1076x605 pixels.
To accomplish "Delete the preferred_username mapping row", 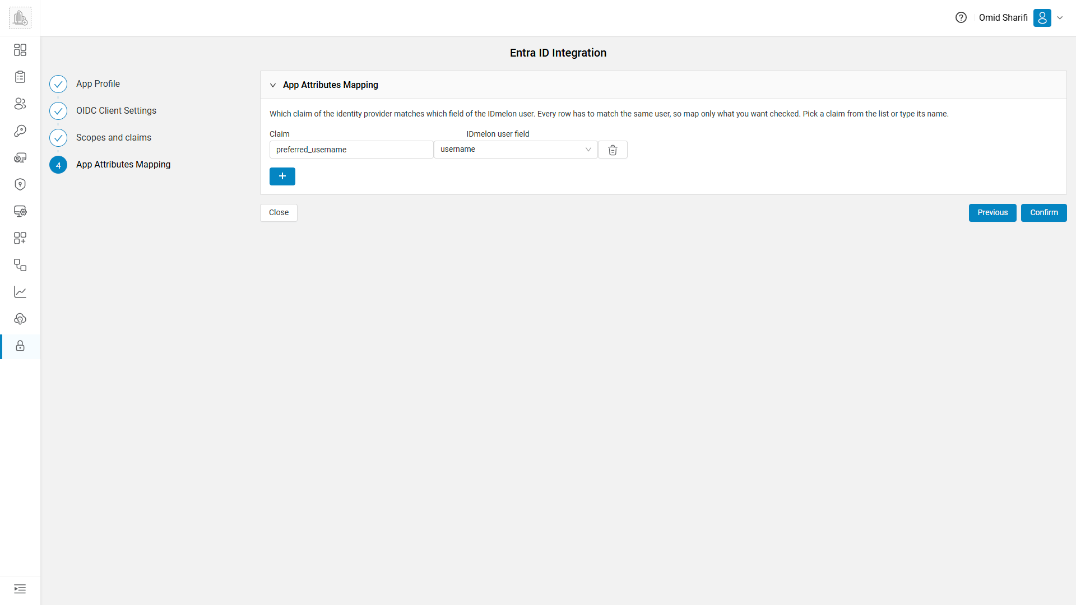I will 613,150.
